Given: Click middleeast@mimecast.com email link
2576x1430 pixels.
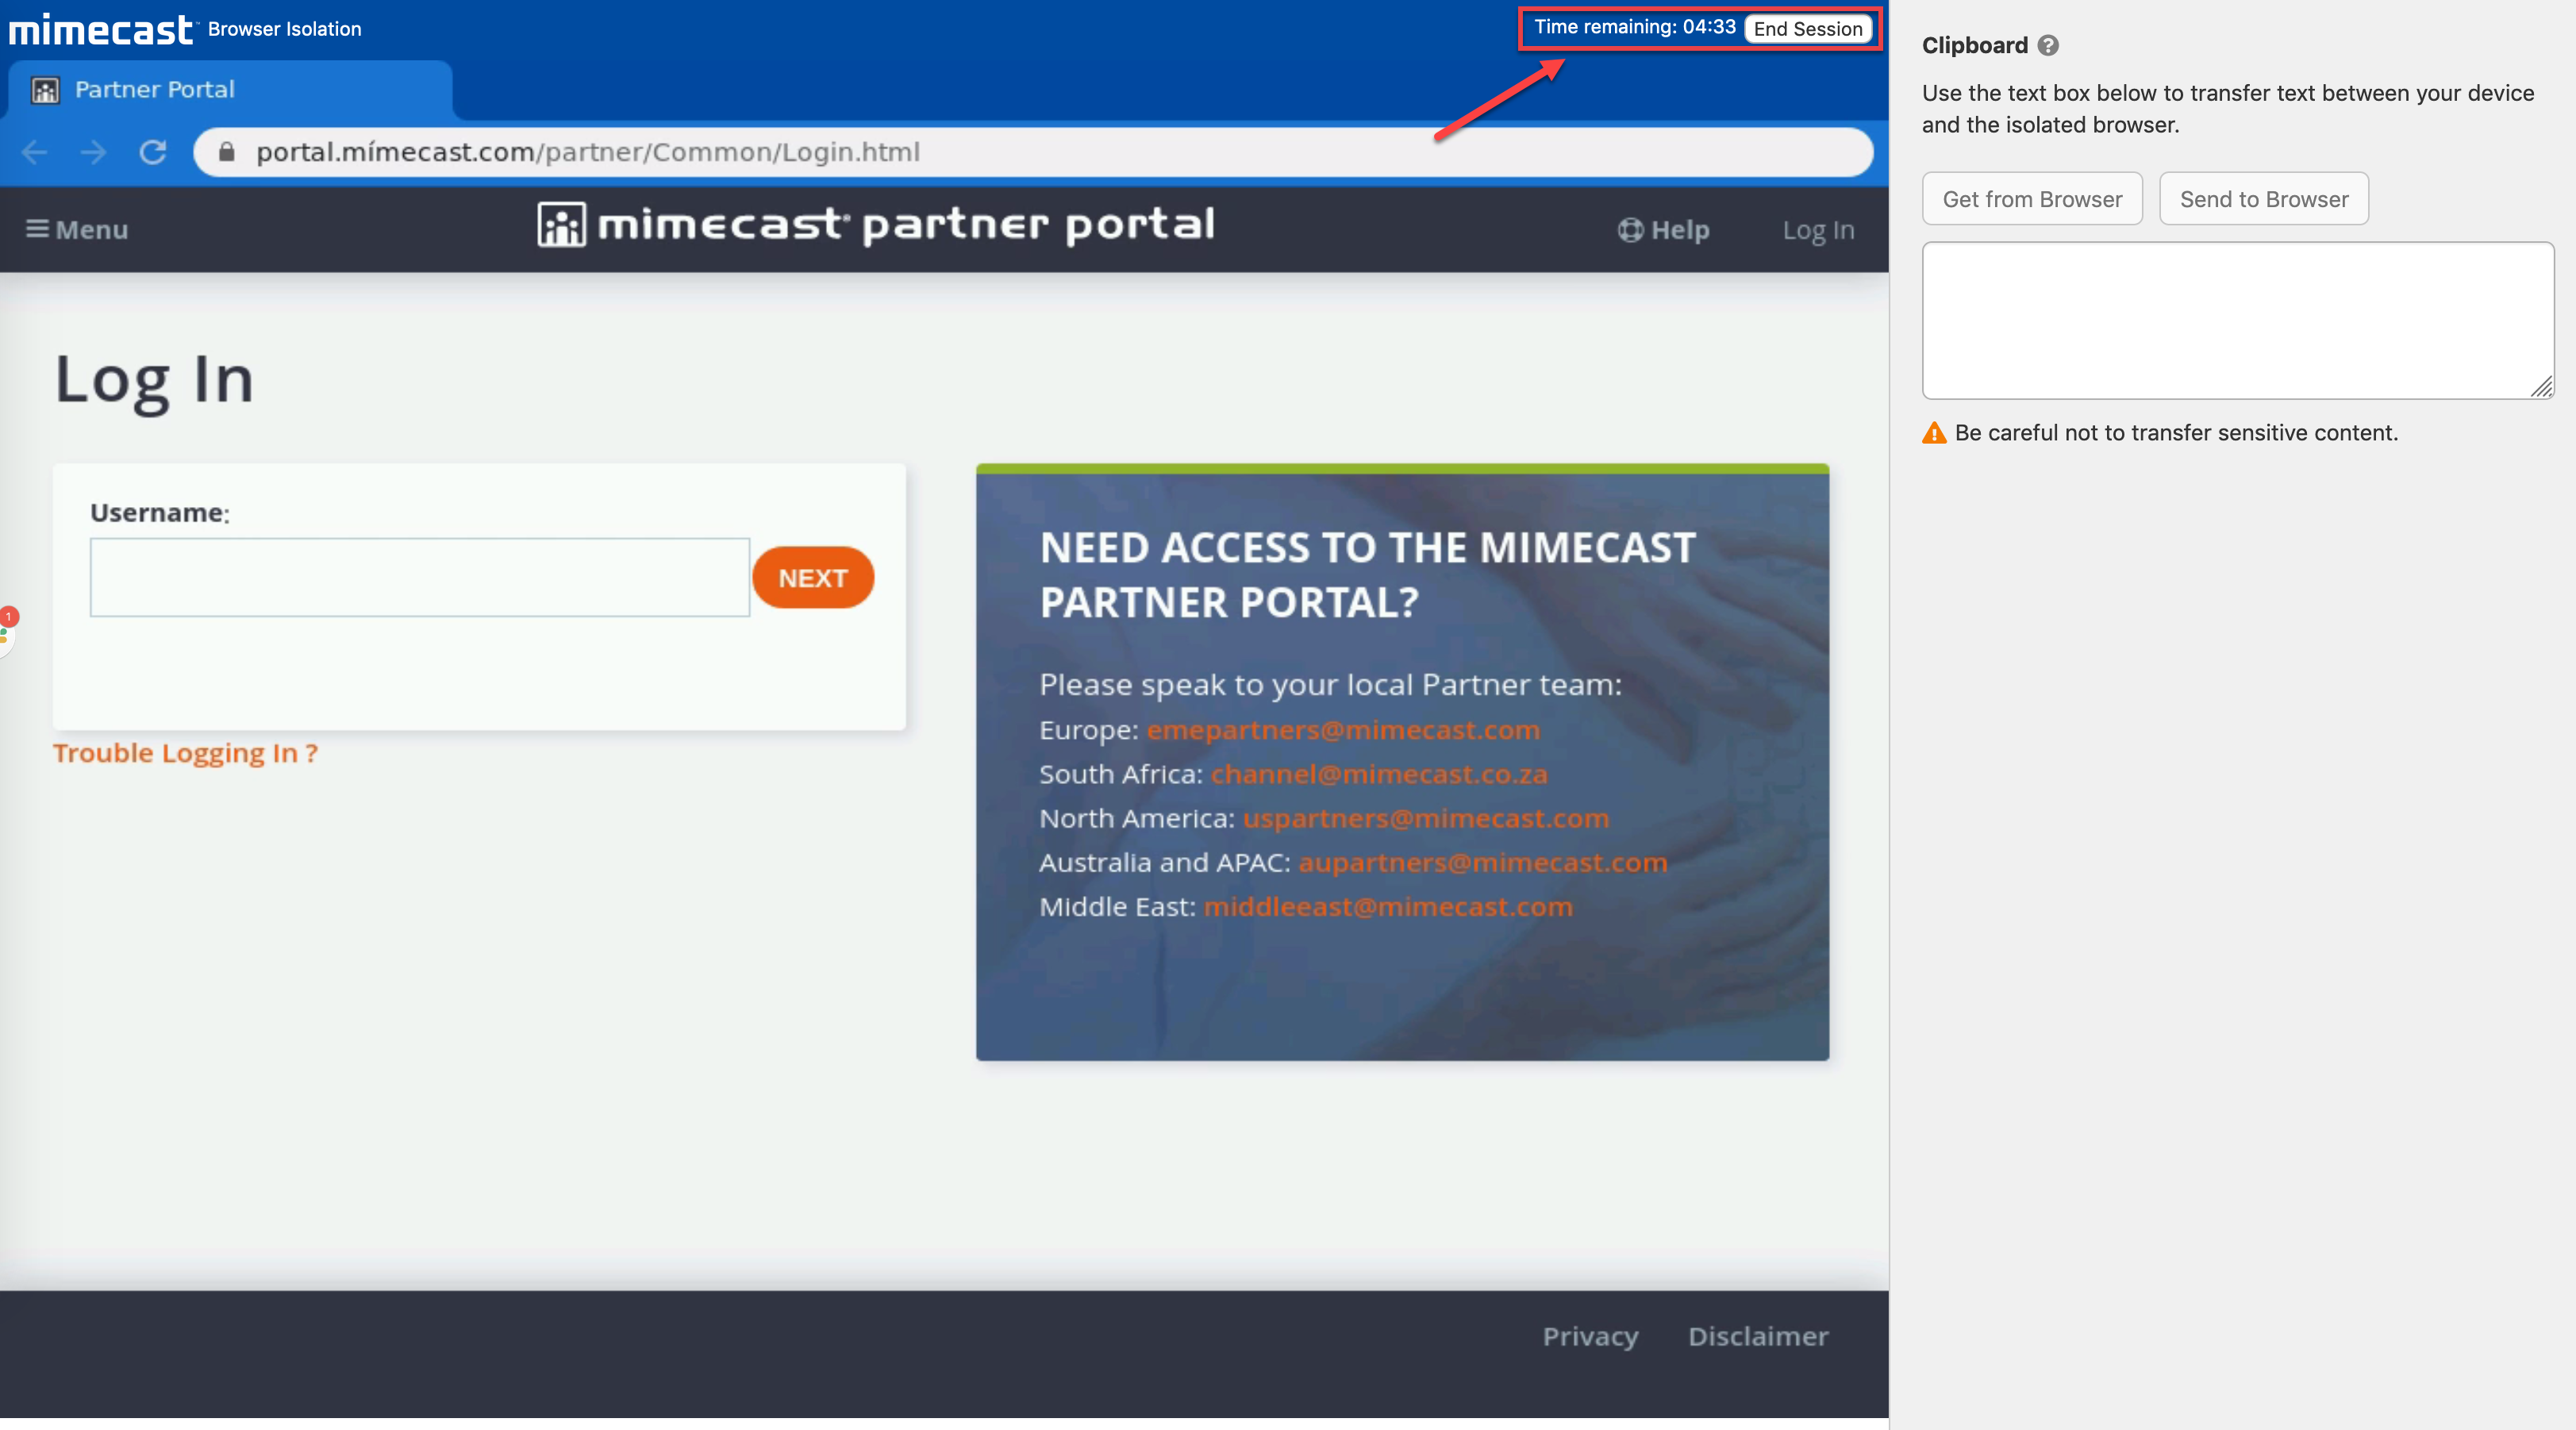Looking at the screenshot, I should pyautogui.click(x=1388, y=906).
